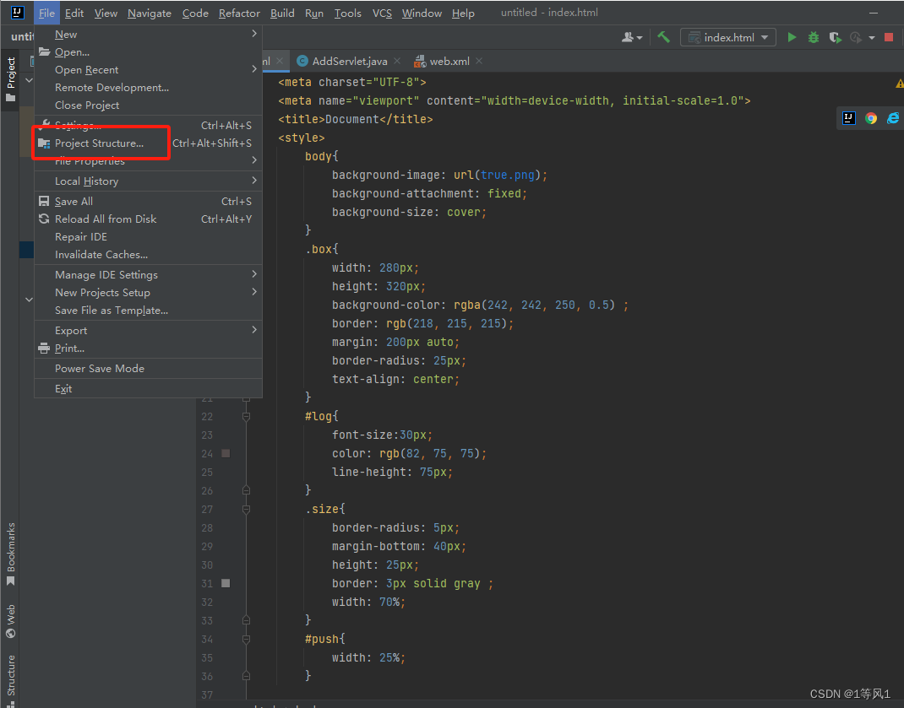Open the Navigate menu
Viewport: 904px width, 708px height.
(150, 14)
